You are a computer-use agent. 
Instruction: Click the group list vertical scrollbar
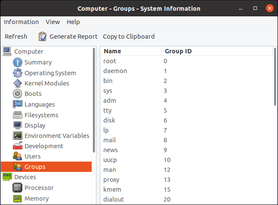pyautogui.click(x=275, y=77)
